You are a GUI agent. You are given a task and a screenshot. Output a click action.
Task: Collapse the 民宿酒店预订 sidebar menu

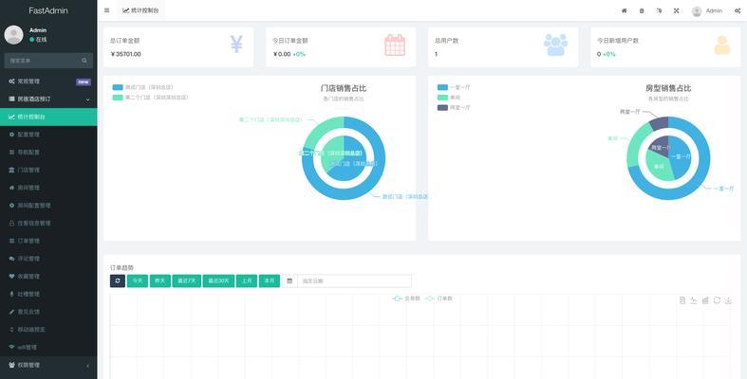click(x=48, y=99)
